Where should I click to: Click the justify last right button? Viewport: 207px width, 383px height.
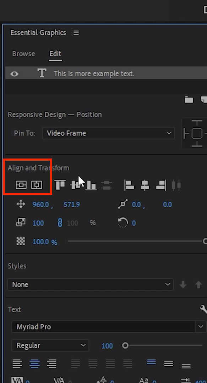(x=110, y=364)
